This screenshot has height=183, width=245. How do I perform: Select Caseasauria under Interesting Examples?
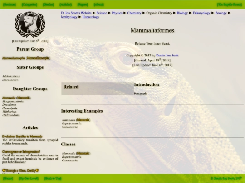70,127
